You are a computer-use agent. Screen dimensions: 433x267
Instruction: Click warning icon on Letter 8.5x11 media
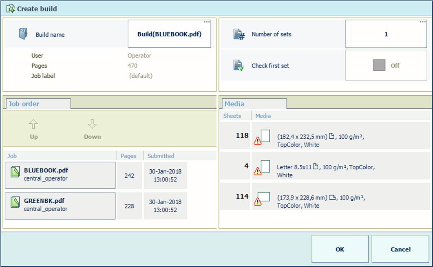[258, 171]
